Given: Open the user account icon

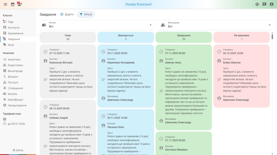Looking at the screenshot, I should 272,4.
